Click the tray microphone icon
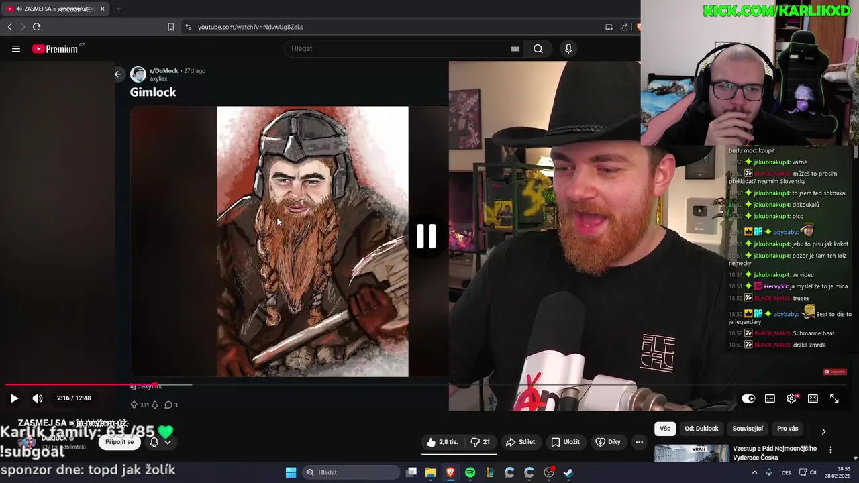 769,472
